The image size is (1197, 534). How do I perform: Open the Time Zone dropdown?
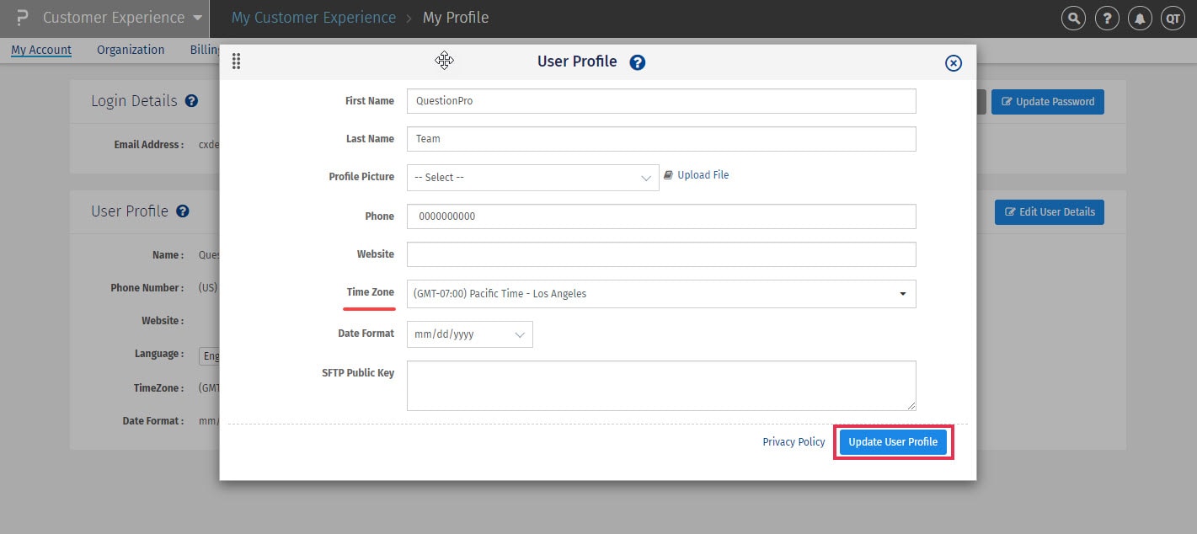coord(660,294)
